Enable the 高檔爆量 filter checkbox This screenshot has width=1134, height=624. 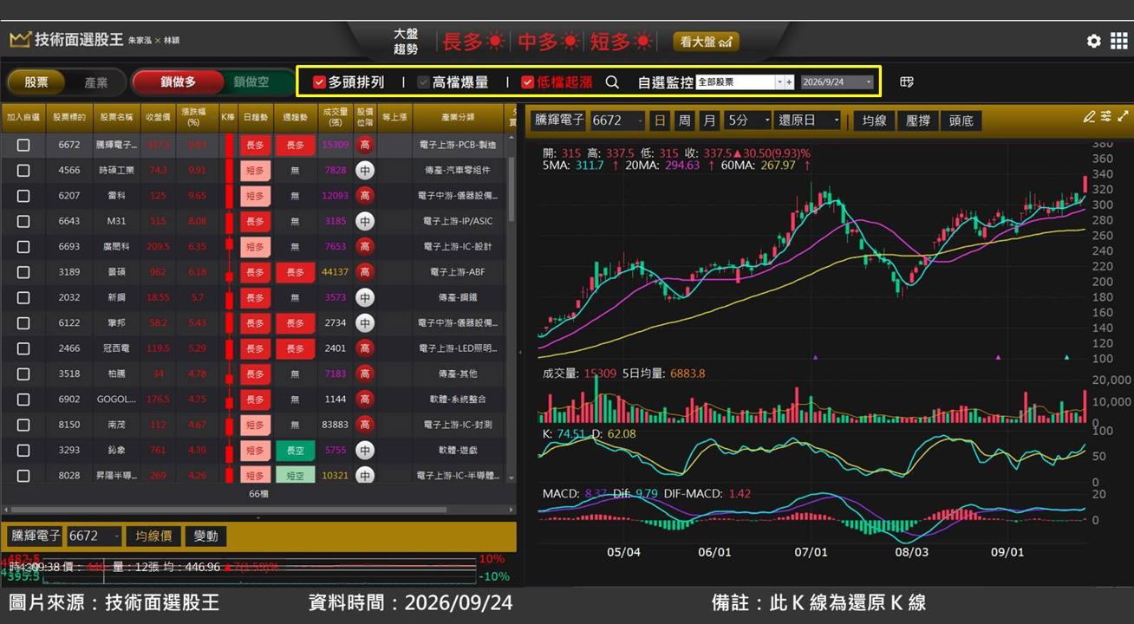tap(423, 82)
